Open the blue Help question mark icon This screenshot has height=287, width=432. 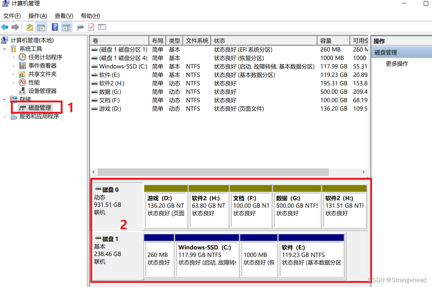point(55,27)
